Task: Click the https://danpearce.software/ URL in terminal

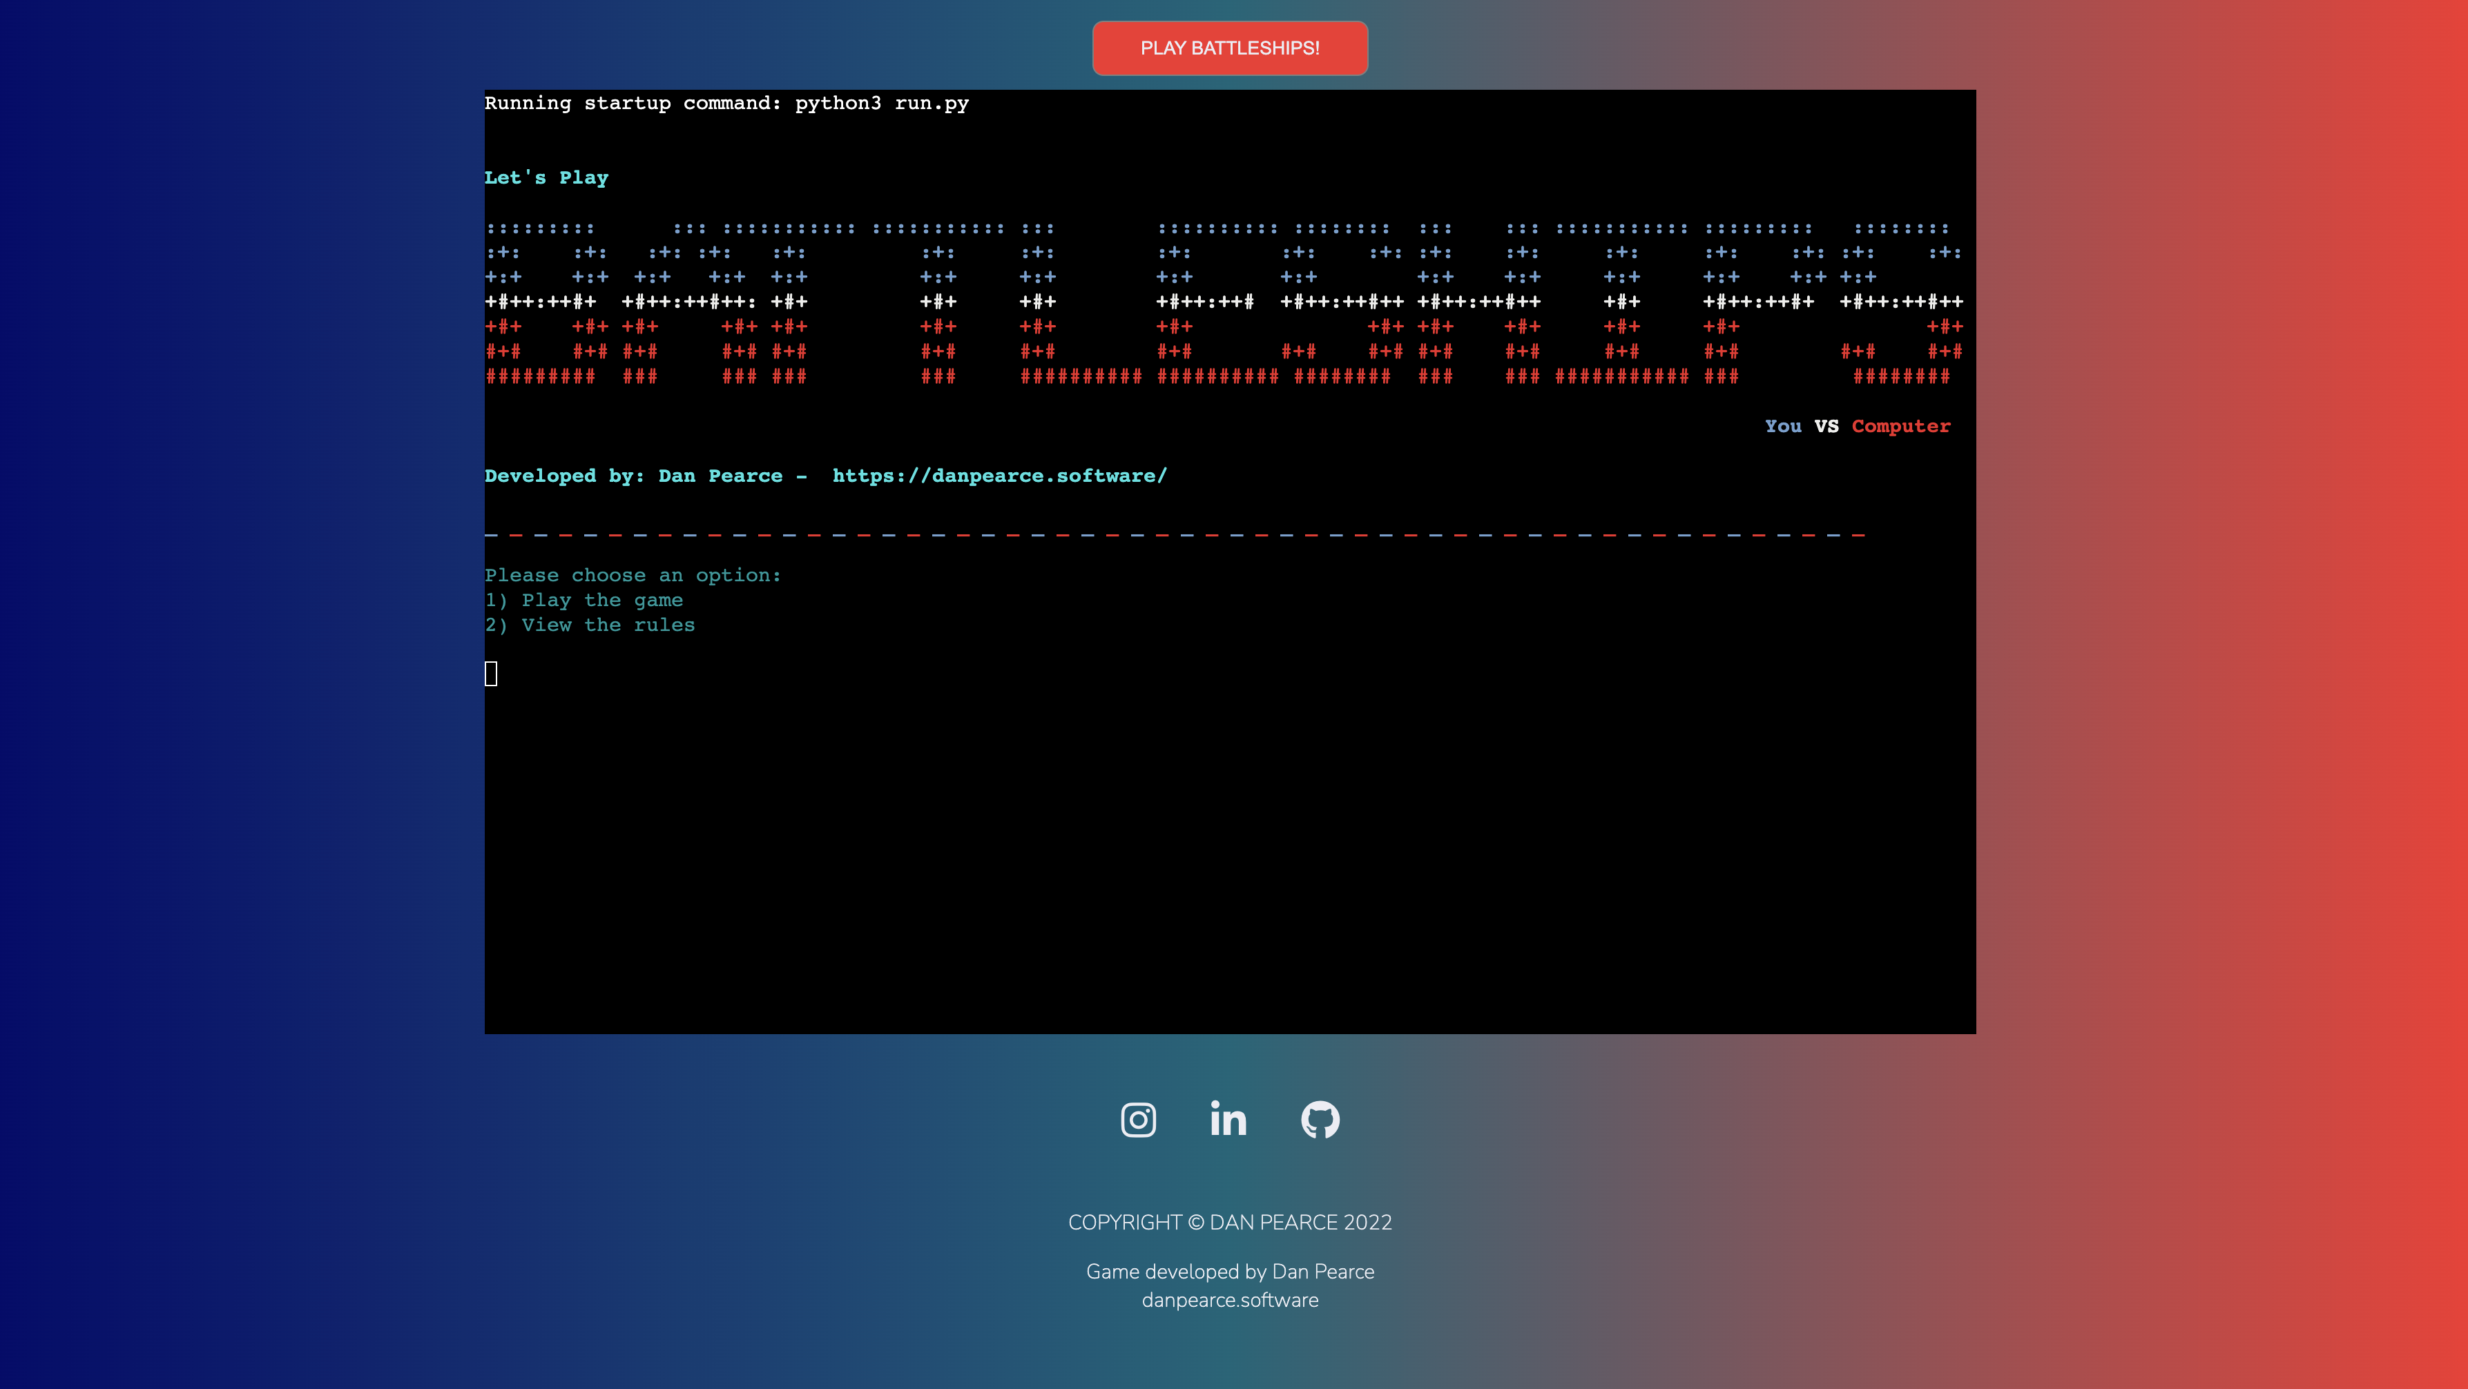Action: tap(999, 476)
